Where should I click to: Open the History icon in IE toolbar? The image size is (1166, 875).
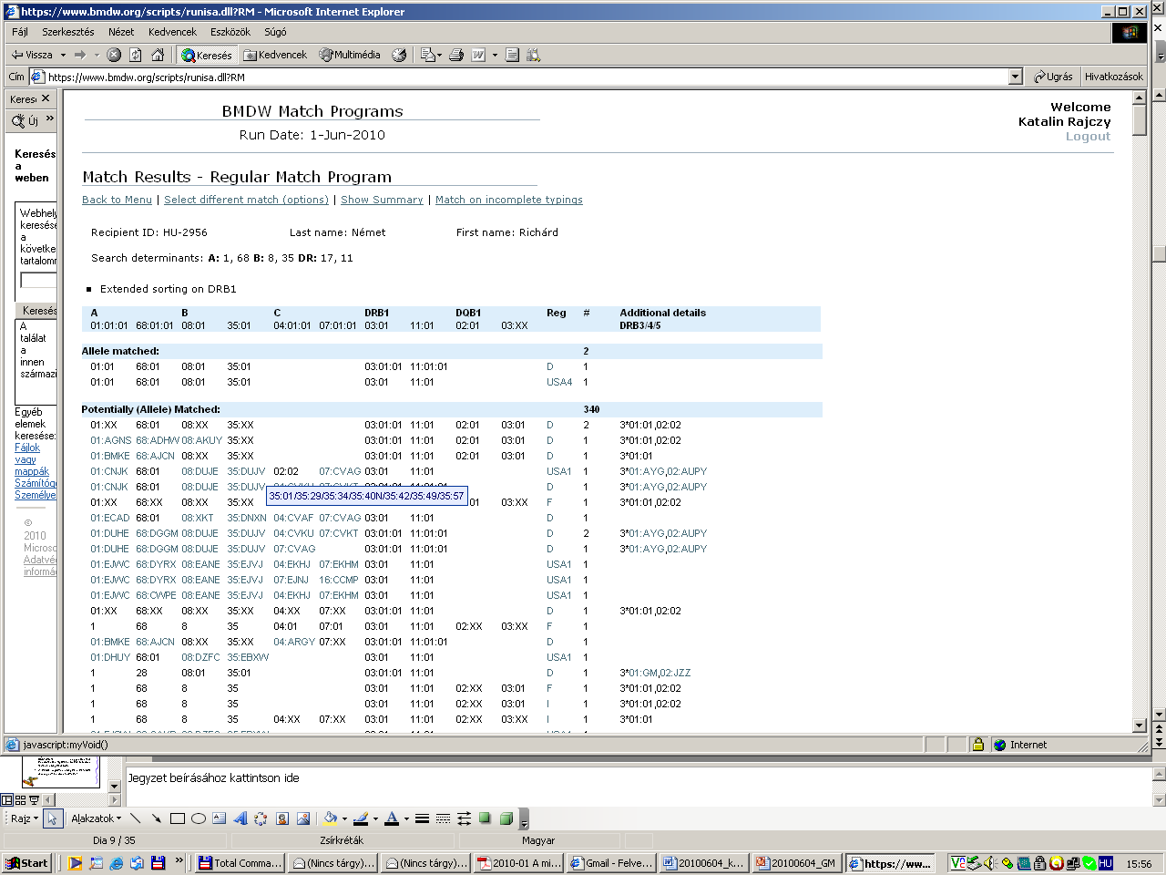(399, 55)
